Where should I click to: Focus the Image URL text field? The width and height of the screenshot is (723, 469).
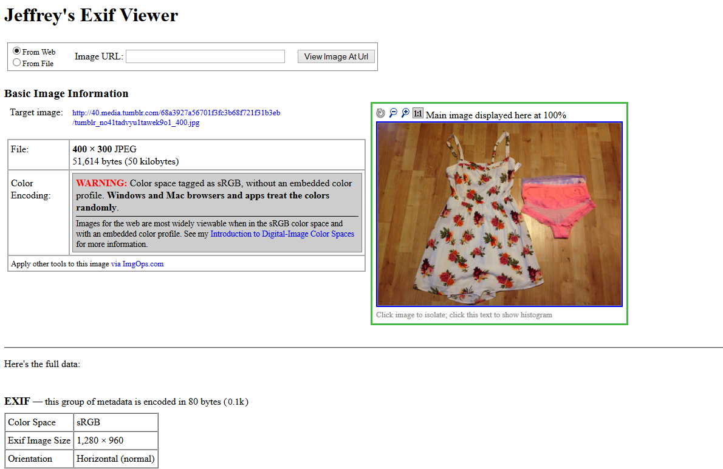pyautogui.click(x=205, y=56)
